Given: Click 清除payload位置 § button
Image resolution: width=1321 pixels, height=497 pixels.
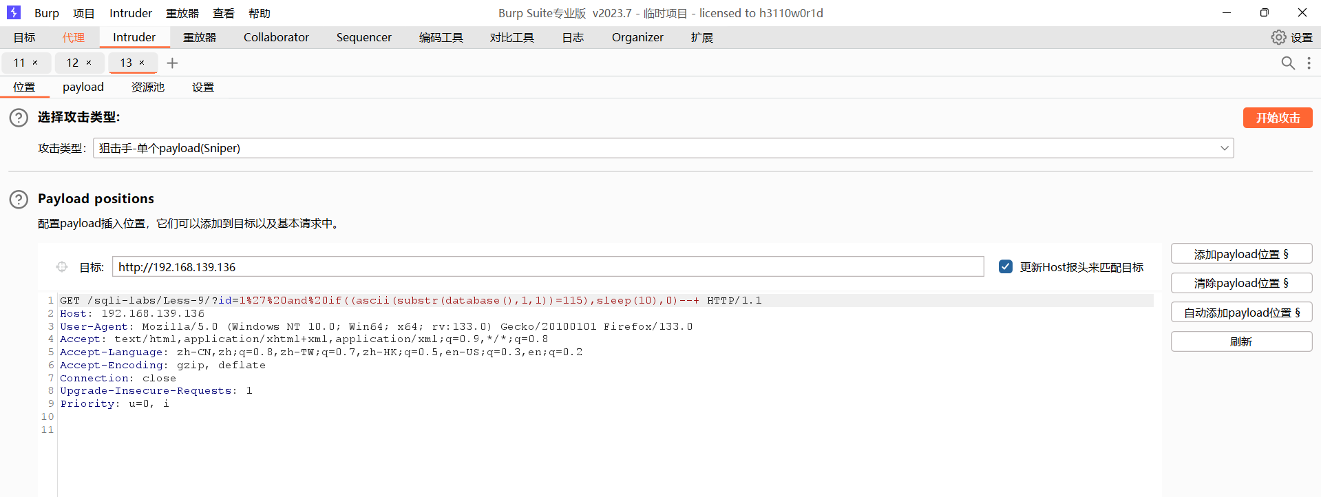Looking at the screenshot, I should tap(1241, 283).
